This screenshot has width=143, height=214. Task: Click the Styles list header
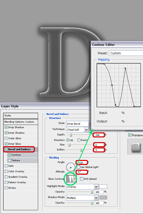(21, 116)
